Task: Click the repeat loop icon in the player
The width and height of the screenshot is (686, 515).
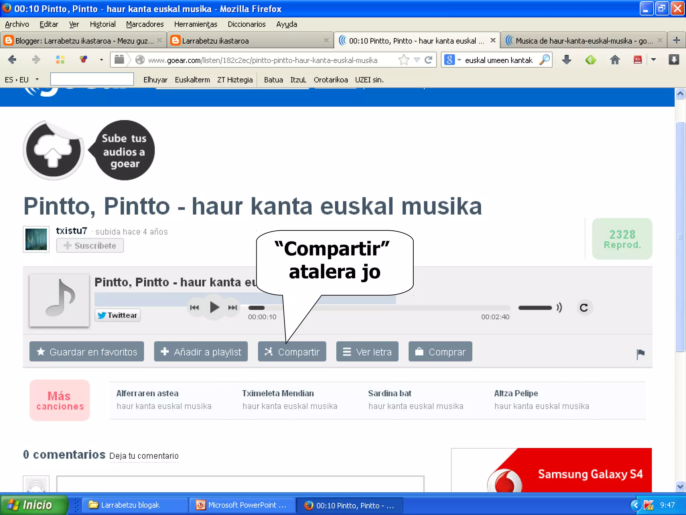Action: 584,307
